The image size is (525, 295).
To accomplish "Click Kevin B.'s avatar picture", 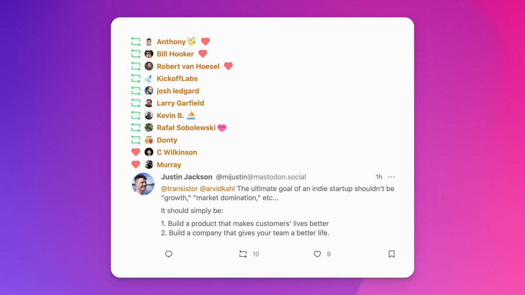I will pyautogui.click(x=149, y=115).
